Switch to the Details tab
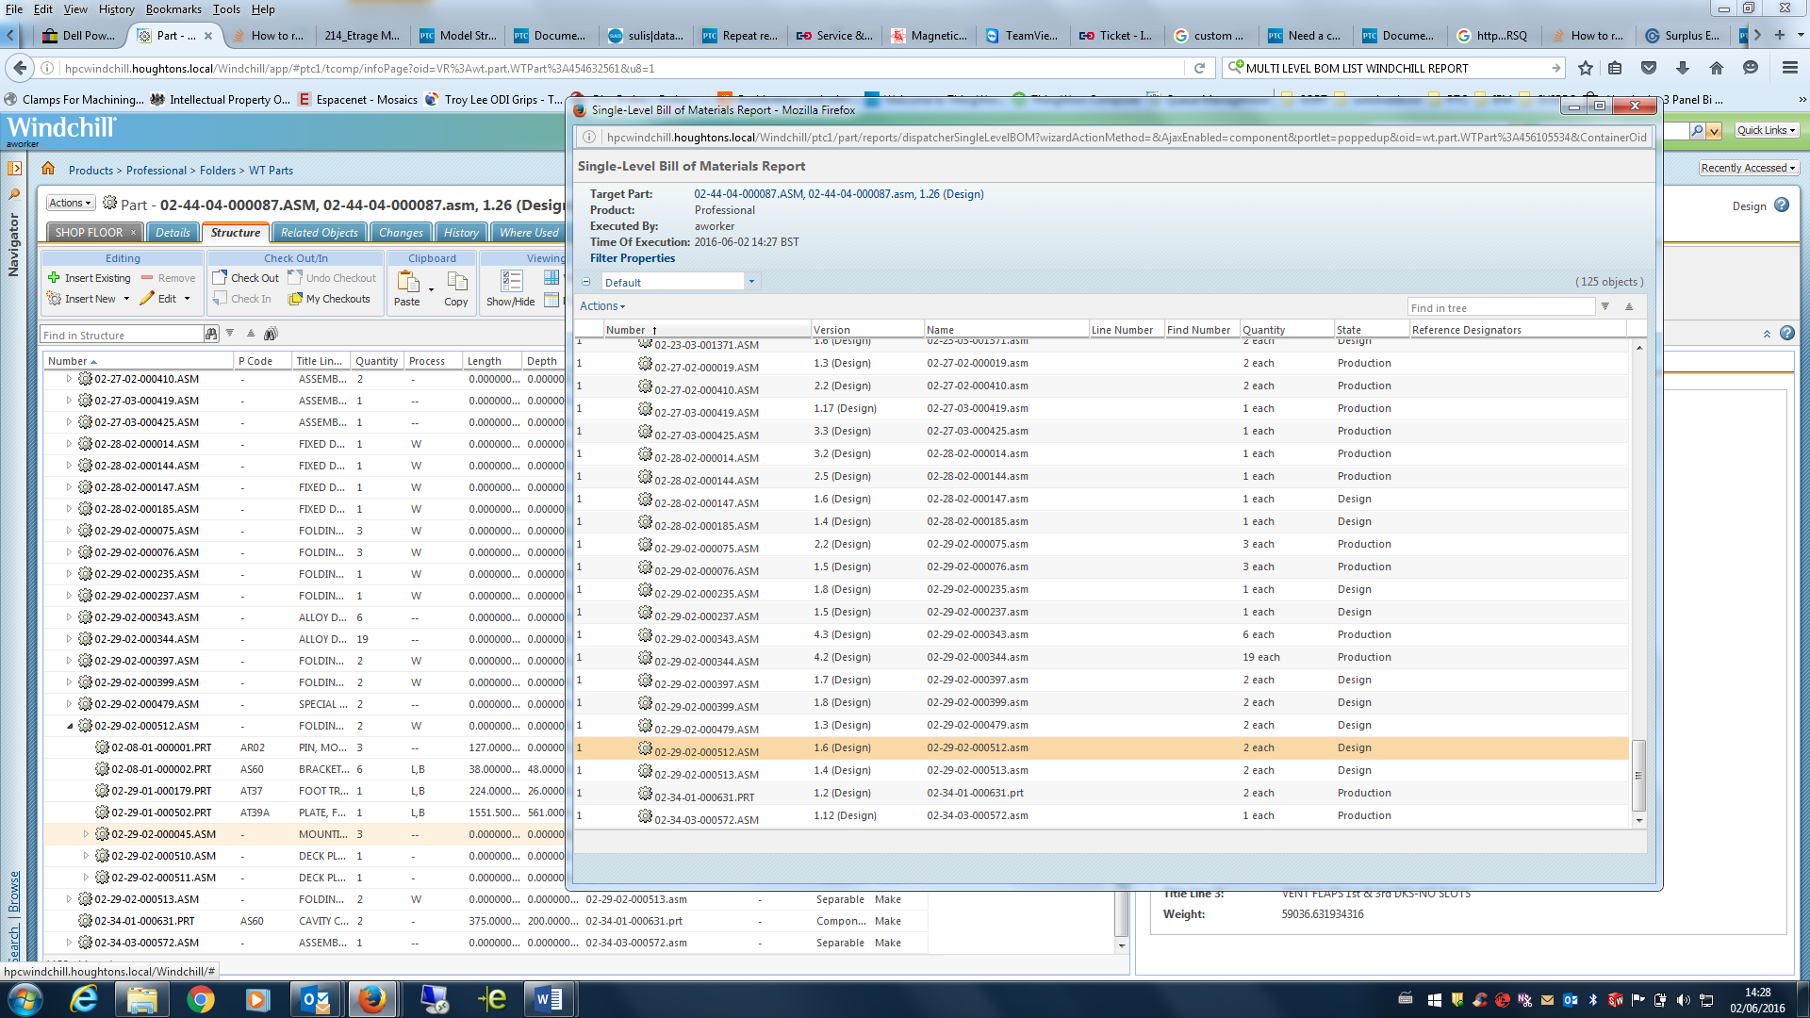The height and width of the screenshot is (1018, 1810). coord(173,233)
